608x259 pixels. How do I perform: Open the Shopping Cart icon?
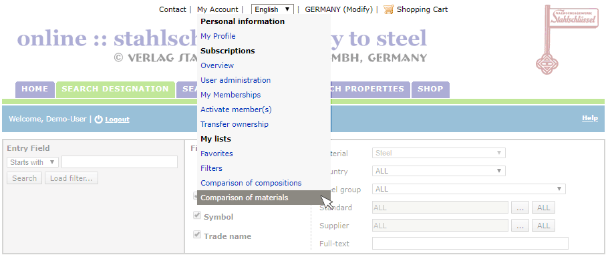[x=389, y=9]
